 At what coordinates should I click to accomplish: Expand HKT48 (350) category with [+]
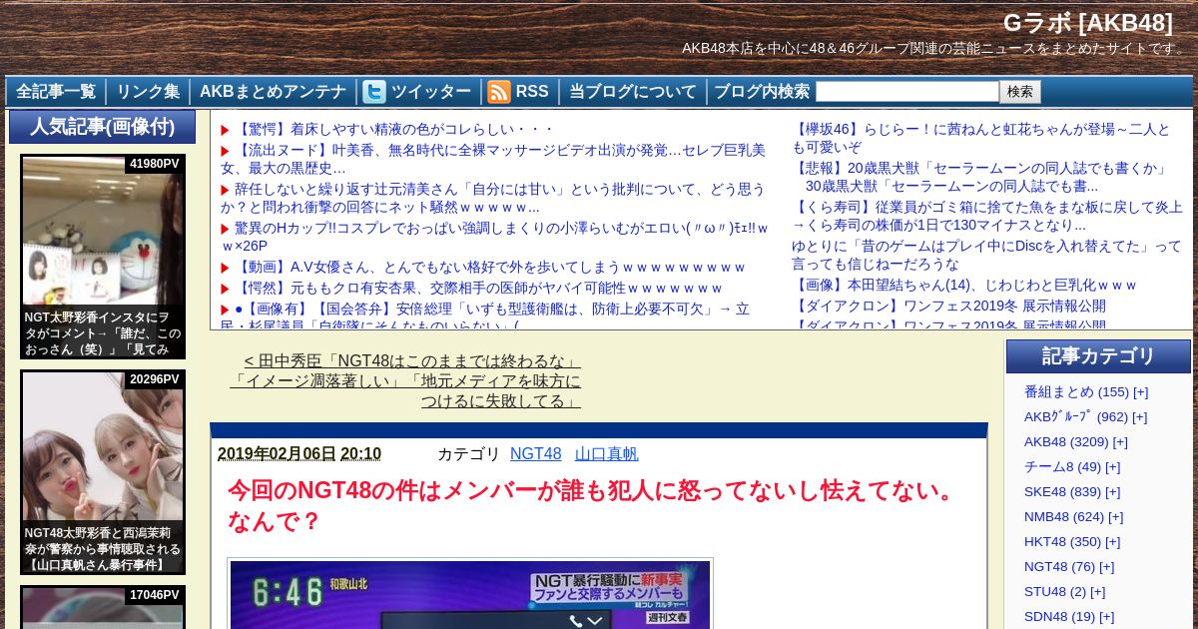[x=1113, y=542]
